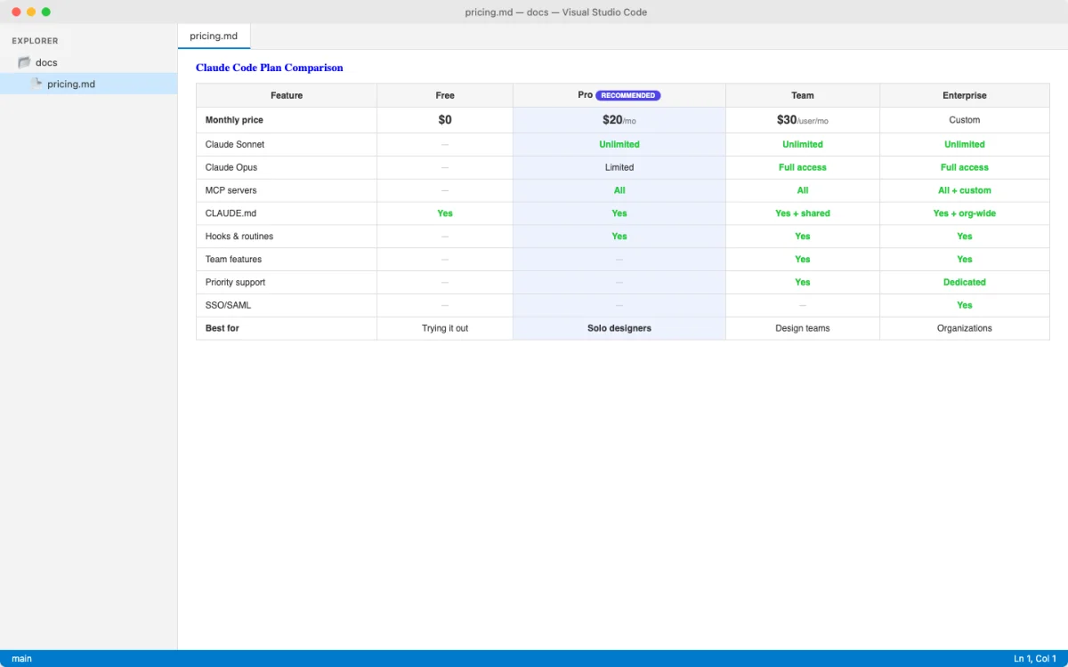Click the Ln 1, Col 1 status entry

click(x=1035, y=658)
